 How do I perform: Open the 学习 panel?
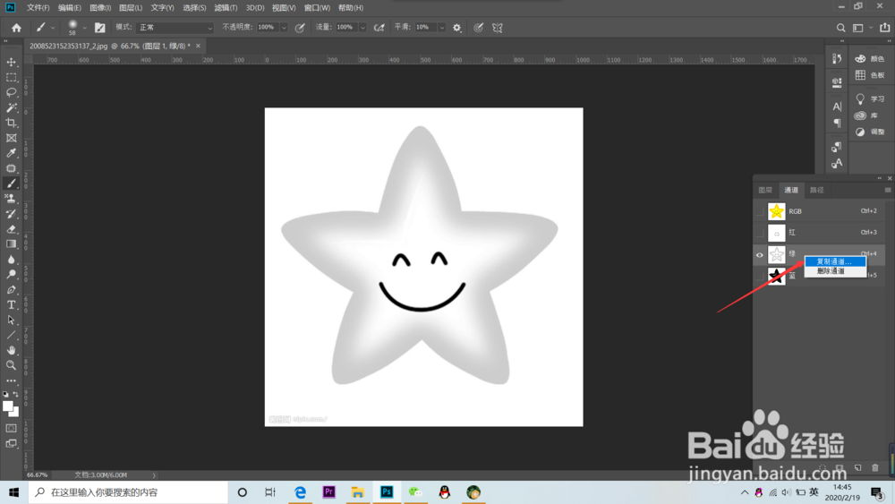pos(870,98)
